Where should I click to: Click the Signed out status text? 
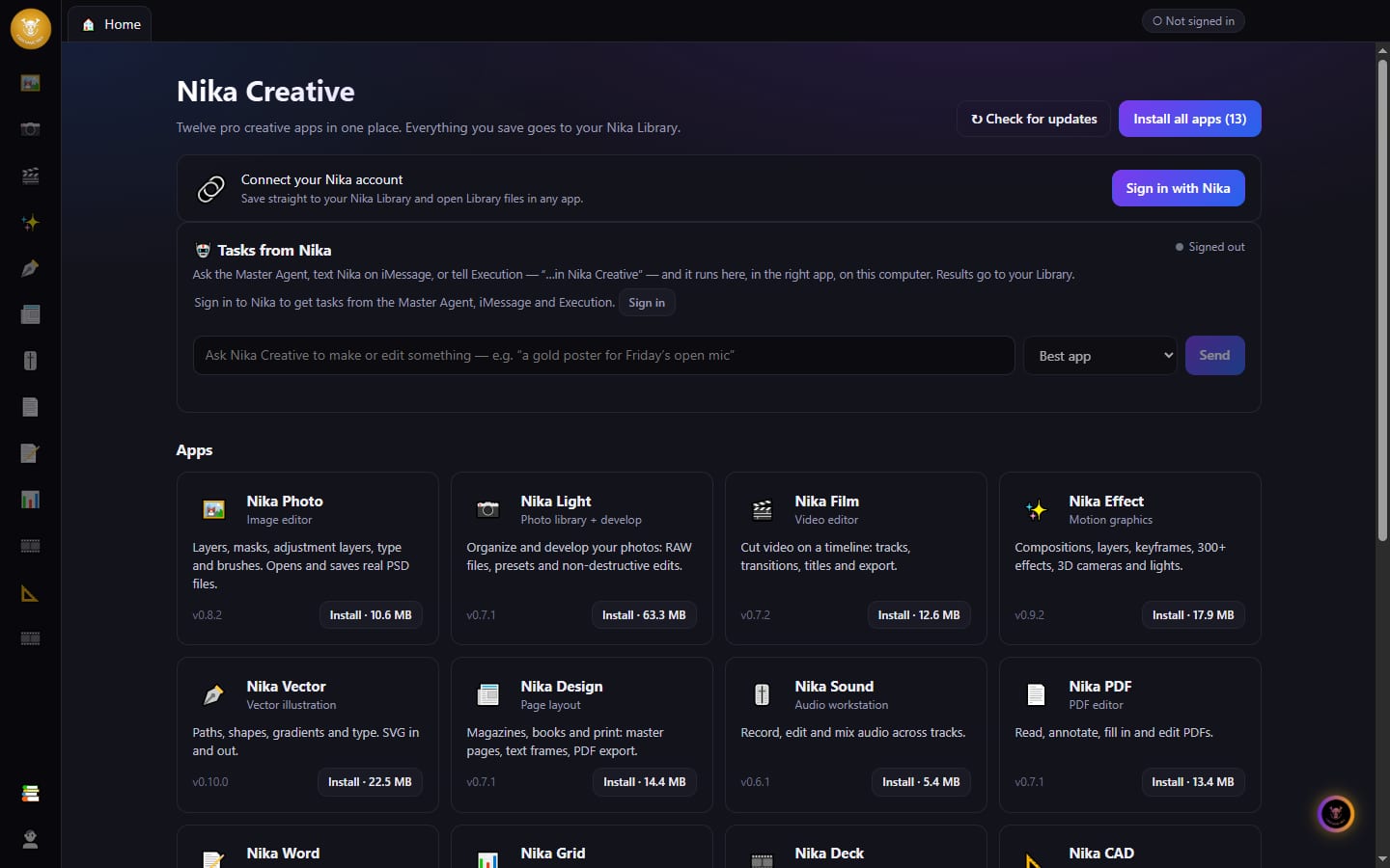point(1216,247)
